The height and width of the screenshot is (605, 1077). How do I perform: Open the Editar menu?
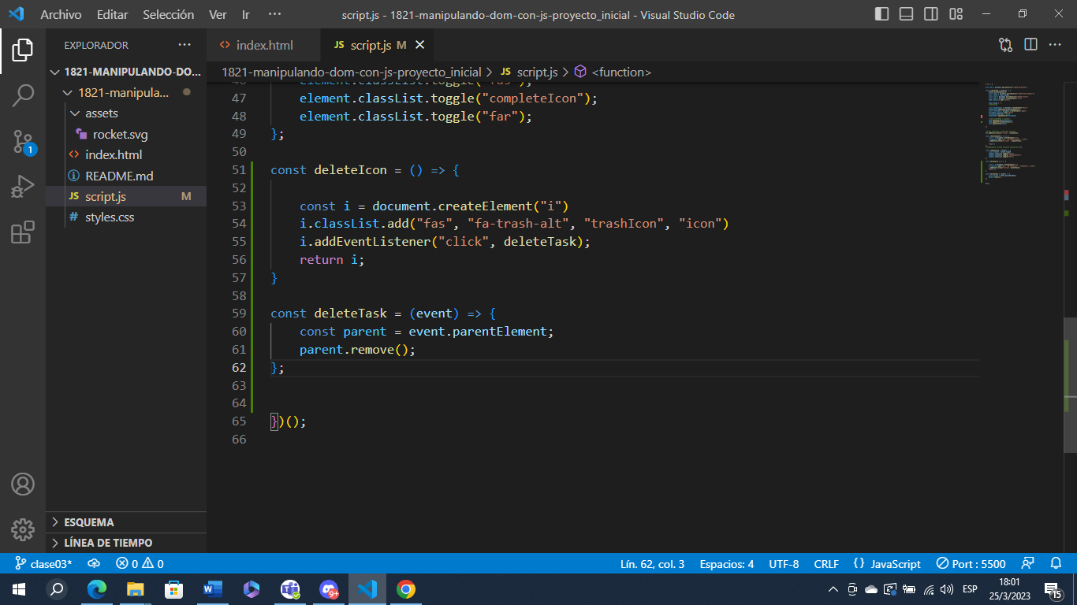click(x=112, y=14)
